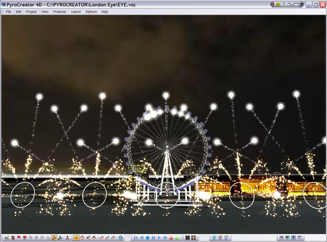Screen dimensions: 327x242
Task: Click the first greyed-out flag icon
Action: point(30,238)
